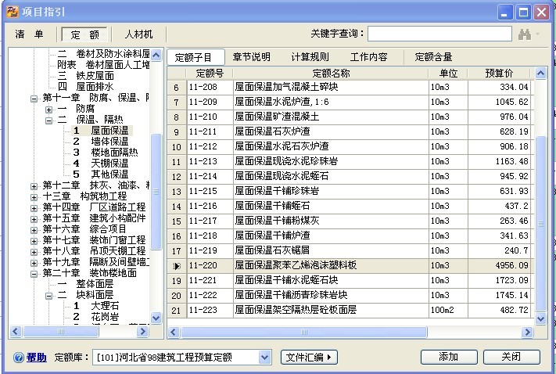Viewport: 556px width, 374px height.
Task: Expand the 第十六章 综合项目 node
Action: (x=34, y=230)
